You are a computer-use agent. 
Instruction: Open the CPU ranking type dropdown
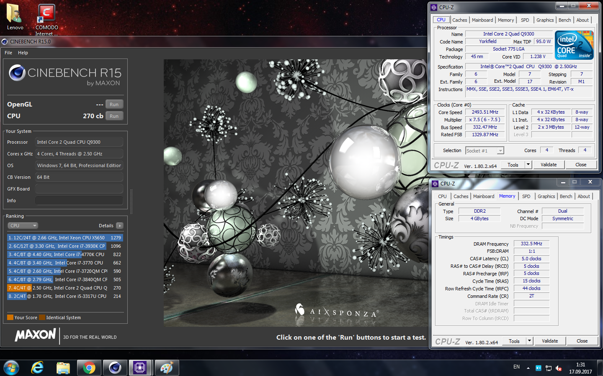tap(23, 226)
